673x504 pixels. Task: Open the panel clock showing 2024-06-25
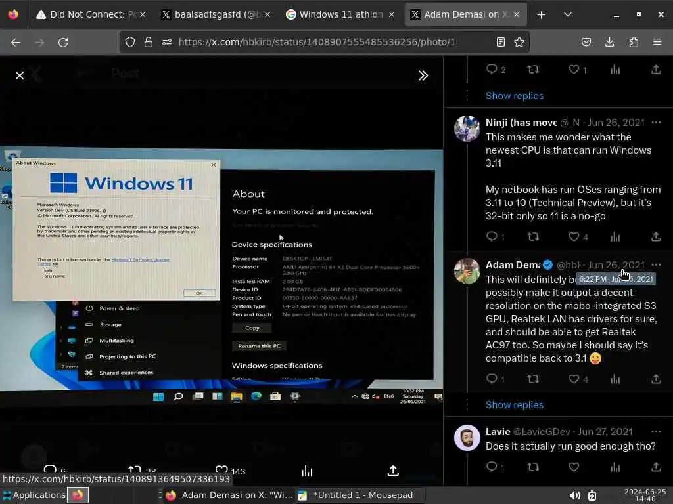[x=645, y=495]
